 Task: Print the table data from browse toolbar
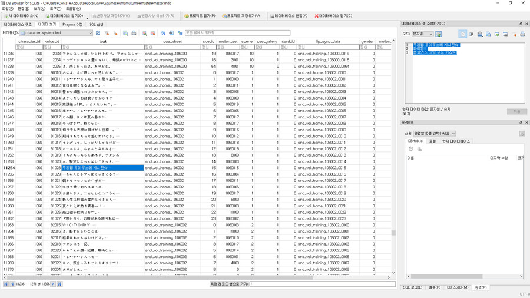(x=134, y=33)
